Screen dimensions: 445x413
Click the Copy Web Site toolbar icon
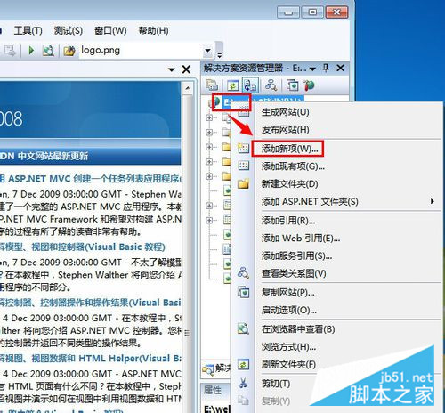[x=293, y=85]
